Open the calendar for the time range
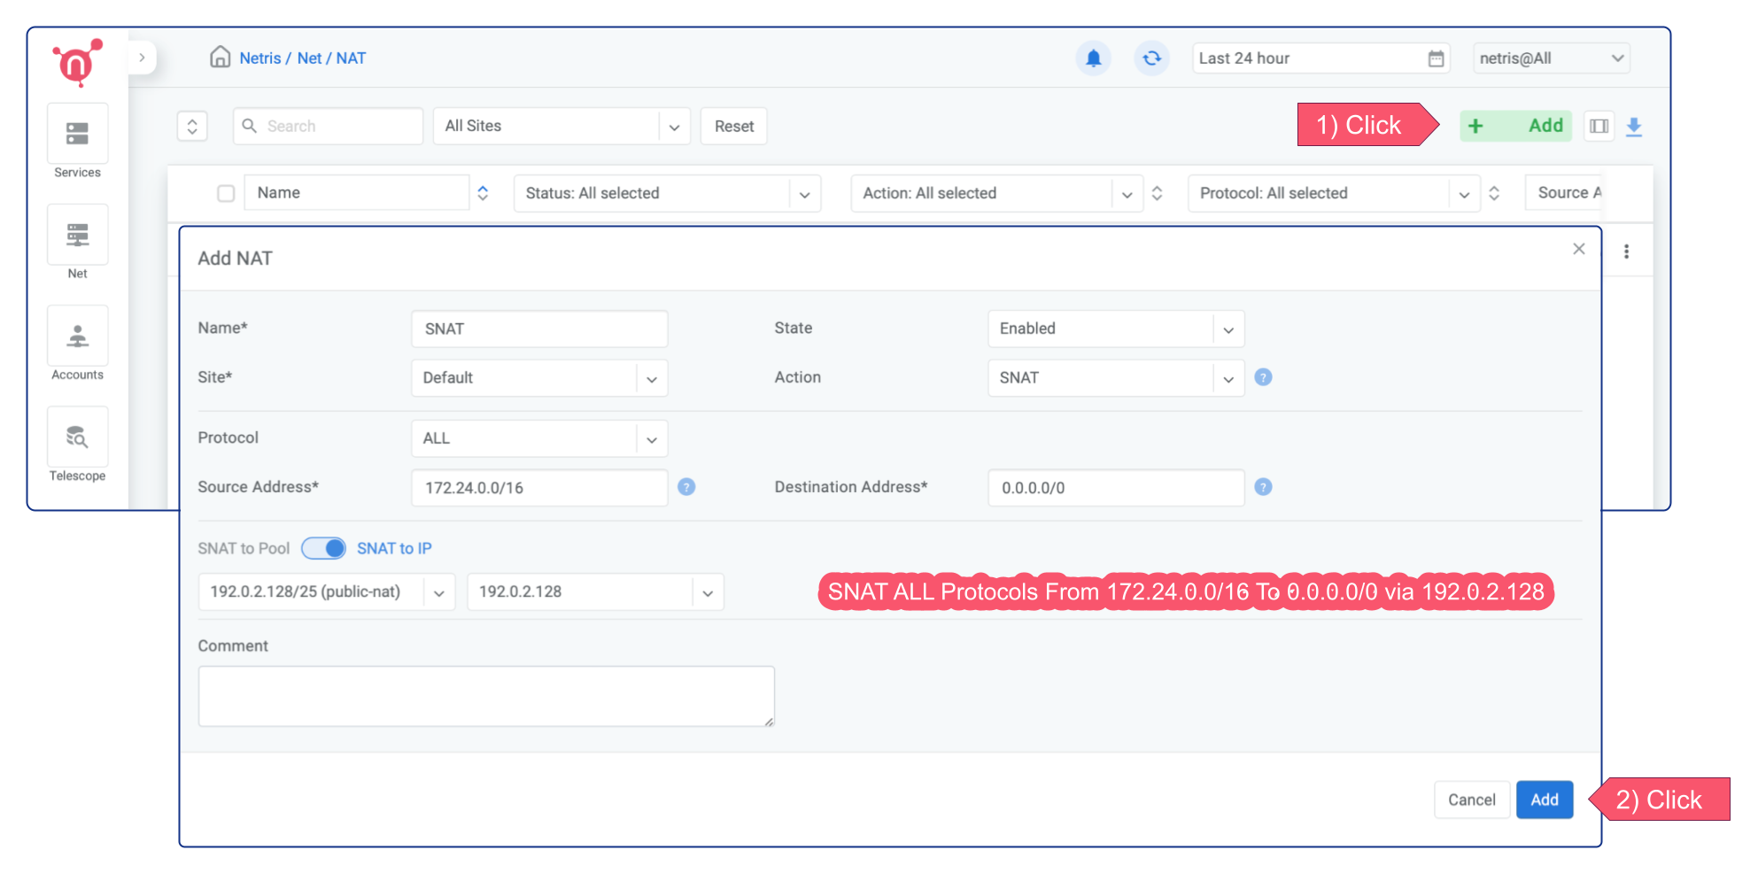The image size is (1758, 873). pyautogui.click(x=1435, y=58)
